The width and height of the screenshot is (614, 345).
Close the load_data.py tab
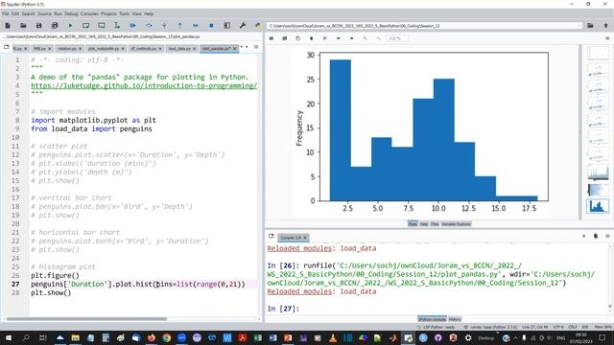tap(194, 49)
